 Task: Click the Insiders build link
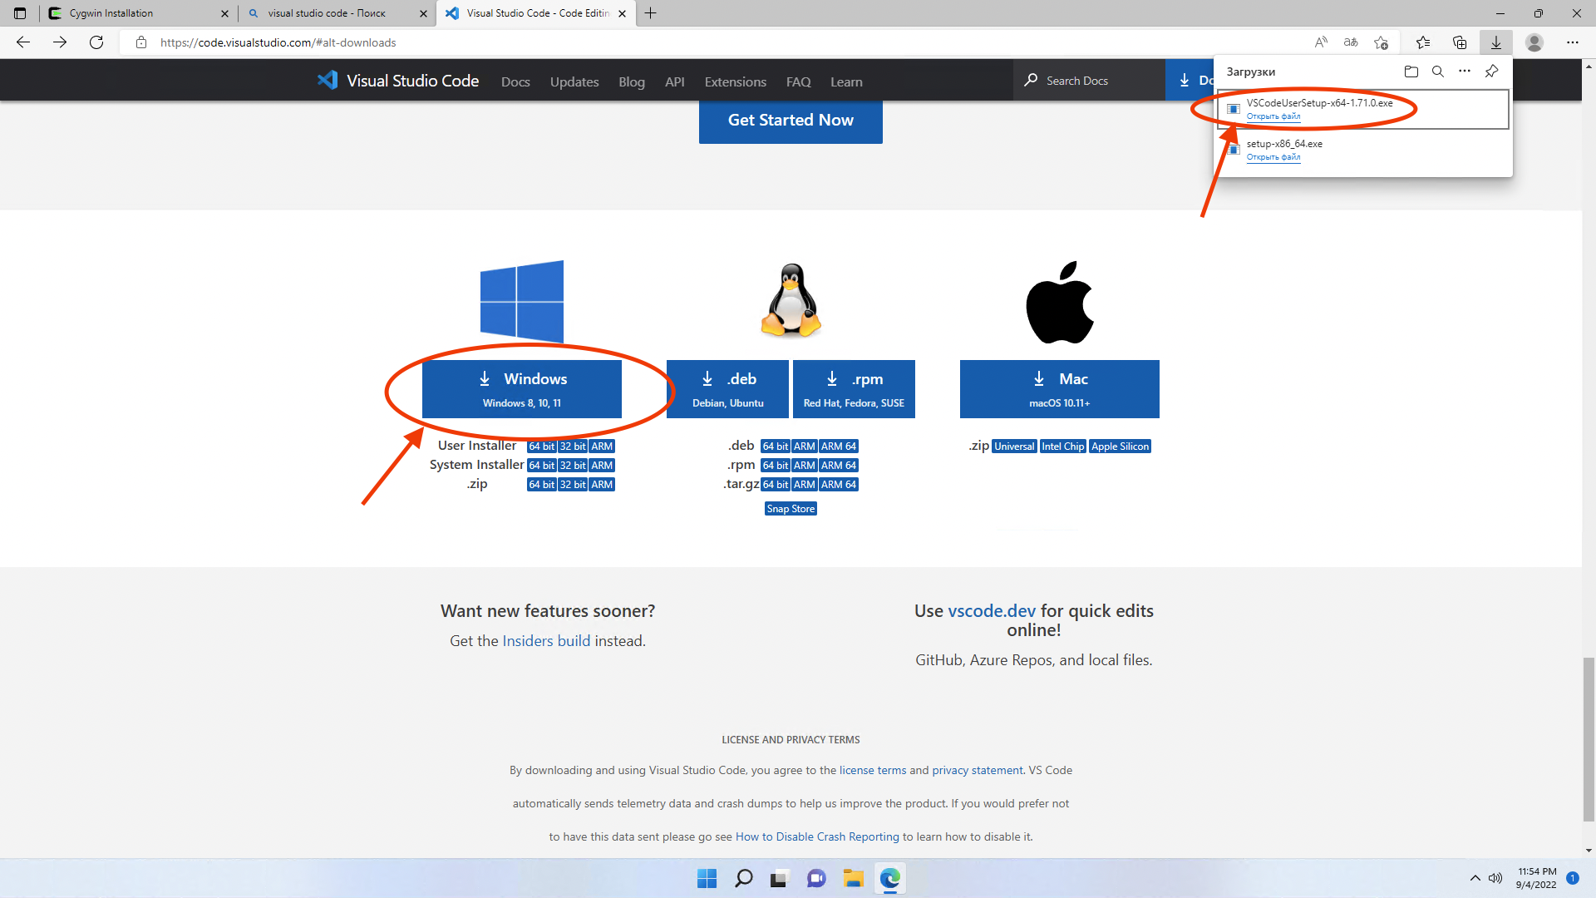[x=546, y=640]
